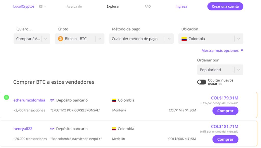Image resolution: width=261 pixels, height=148 pixels.
Task: Click the bank deposit icon in henryali22's row
Action: (x=52, y=129)
